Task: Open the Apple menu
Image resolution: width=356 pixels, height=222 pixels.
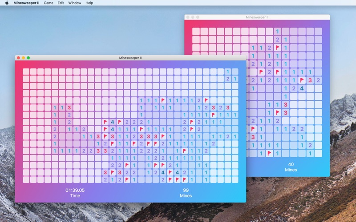Action: (7, 3)
